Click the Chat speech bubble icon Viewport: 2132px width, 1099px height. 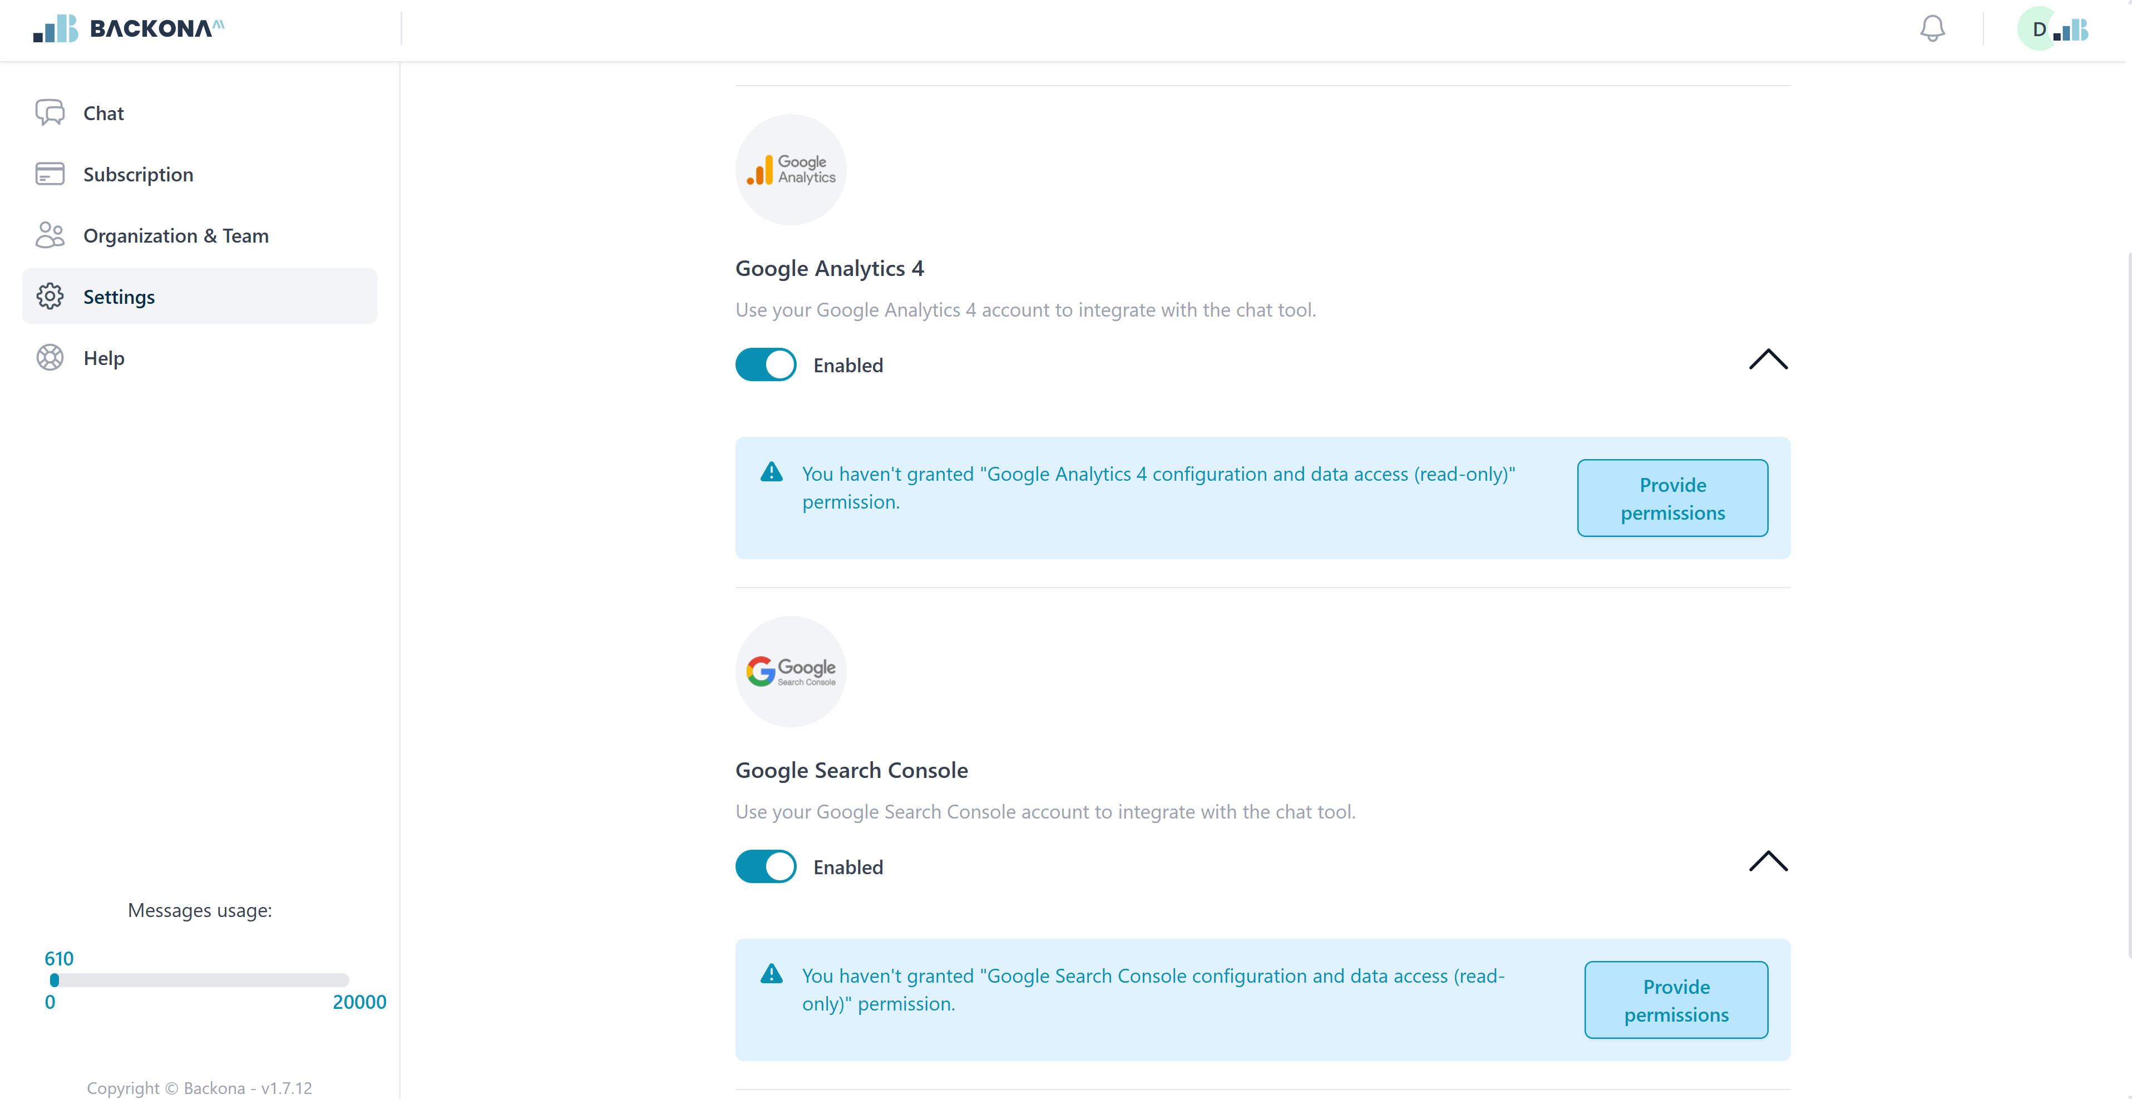[50, 112]
